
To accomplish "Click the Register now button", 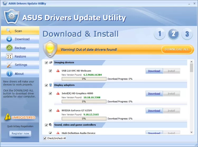I will 20,133.
